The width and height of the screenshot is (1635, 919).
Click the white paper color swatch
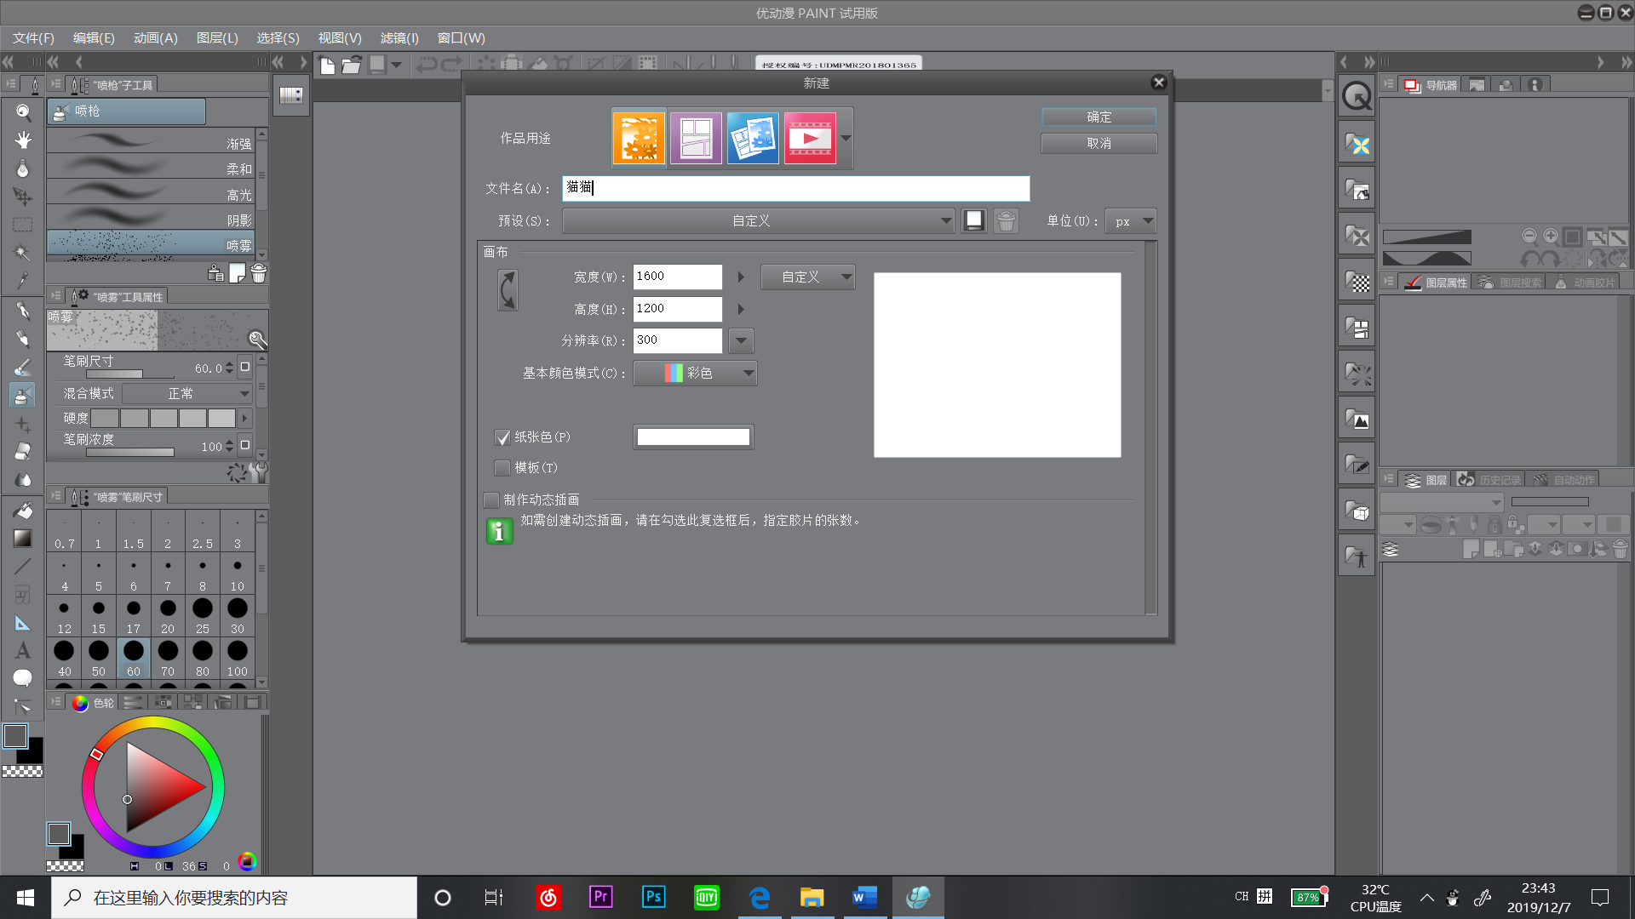coord(693,437)
